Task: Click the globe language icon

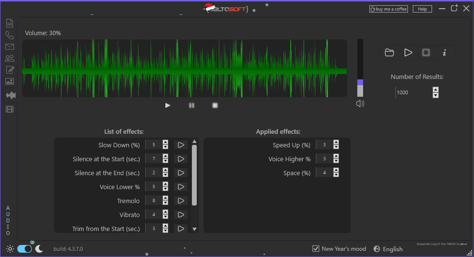Action: (x=377, y=249)
